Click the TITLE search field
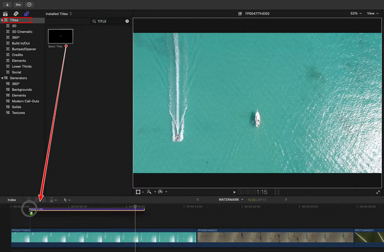The image size is (384, 252). click(109, 21)
